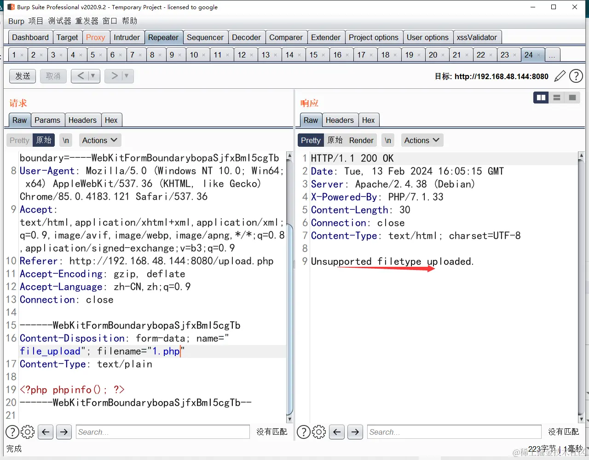This screenshot has height=460, width=589.
Task: Switch to Dashboard tab
Action: tap(30, 38)
